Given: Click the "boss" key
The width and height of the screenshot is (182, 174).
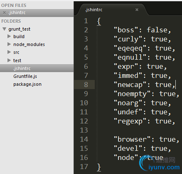Looking at the screenshot, I should [126, 30].
